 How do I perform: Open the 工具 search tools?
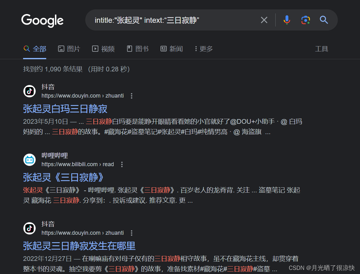(321, 49)
